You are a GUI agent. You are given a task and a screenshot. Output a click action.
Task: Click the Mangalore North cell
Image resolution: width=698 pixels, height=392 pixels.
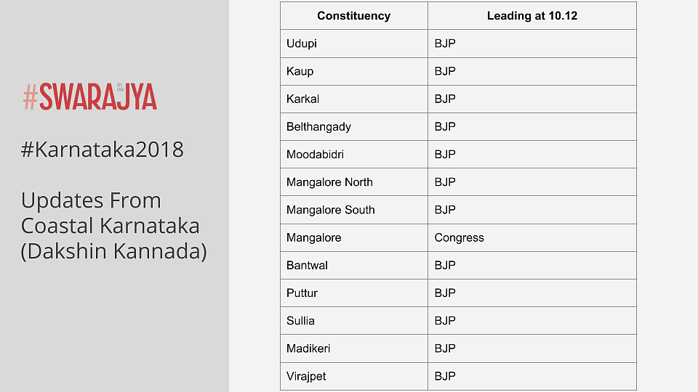(x=354, y=181)
